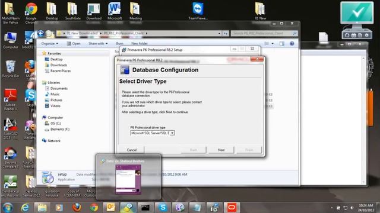Select Recent Places under Favorites
The width and height of the screenshot is (380, 213).
tap(61, 71)
